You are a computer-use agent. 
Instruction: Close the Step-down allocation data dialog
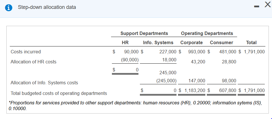267,5
